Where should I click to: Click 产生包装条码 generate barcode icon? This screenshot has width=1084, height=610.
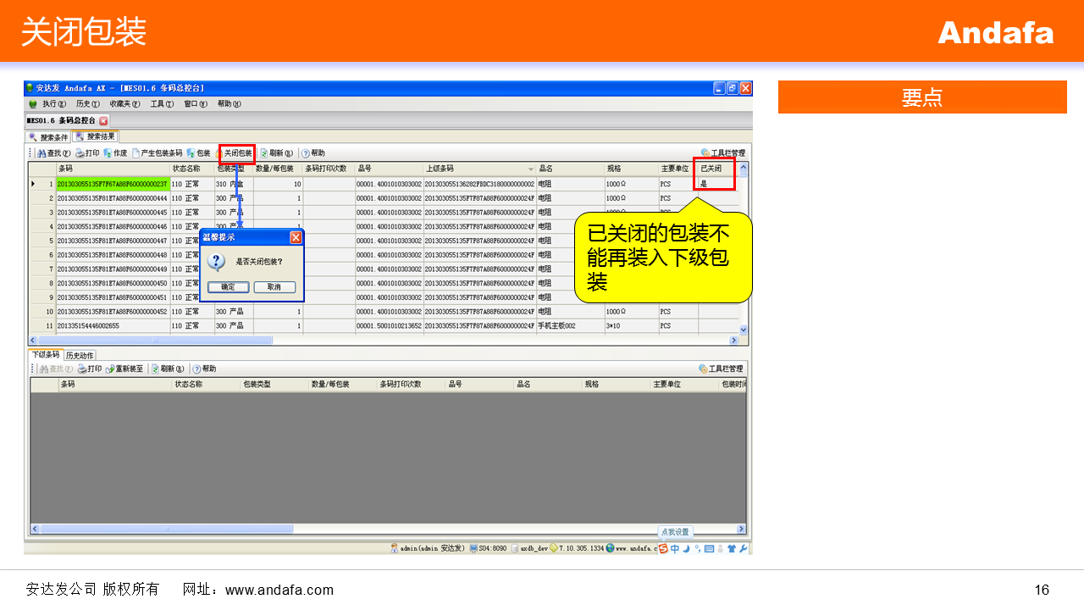tap(135, 153)
